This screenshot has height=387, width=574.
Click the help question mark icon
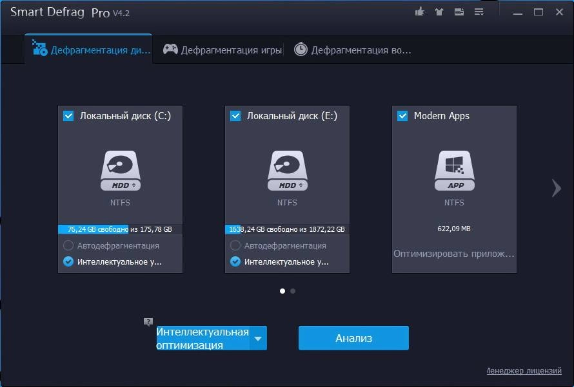click(148, 322)
